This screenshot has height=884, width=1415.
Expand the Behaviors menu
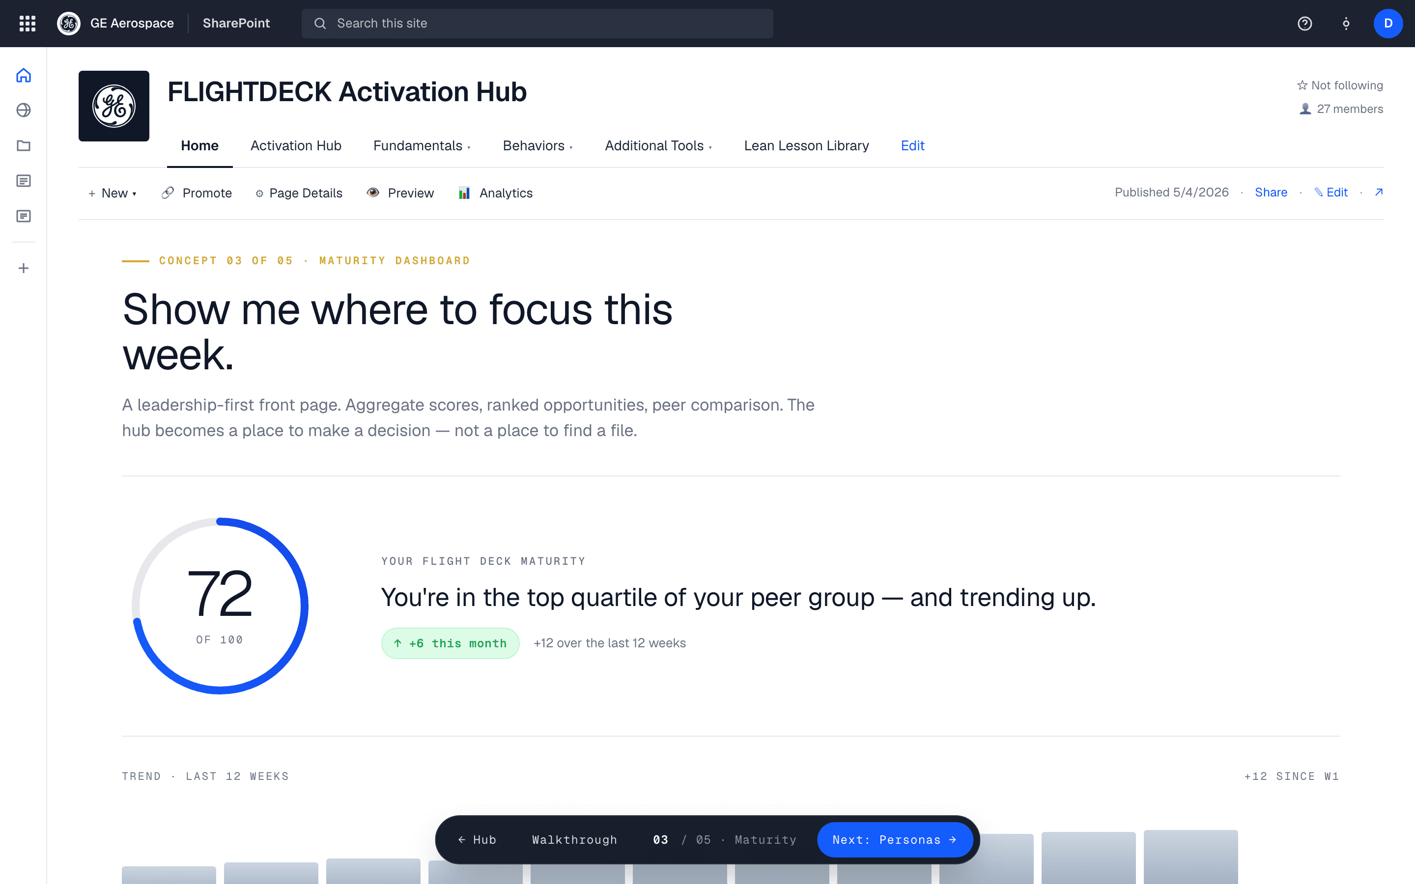click(538, 145)
